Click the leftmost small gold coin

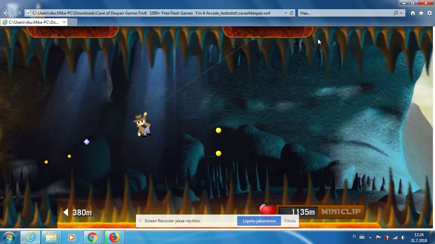46,162
